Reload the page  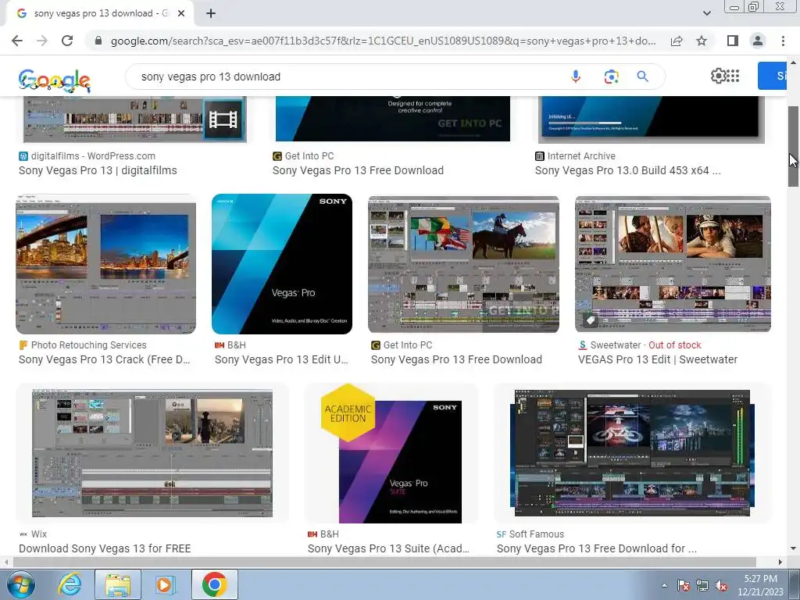point(67,41)
